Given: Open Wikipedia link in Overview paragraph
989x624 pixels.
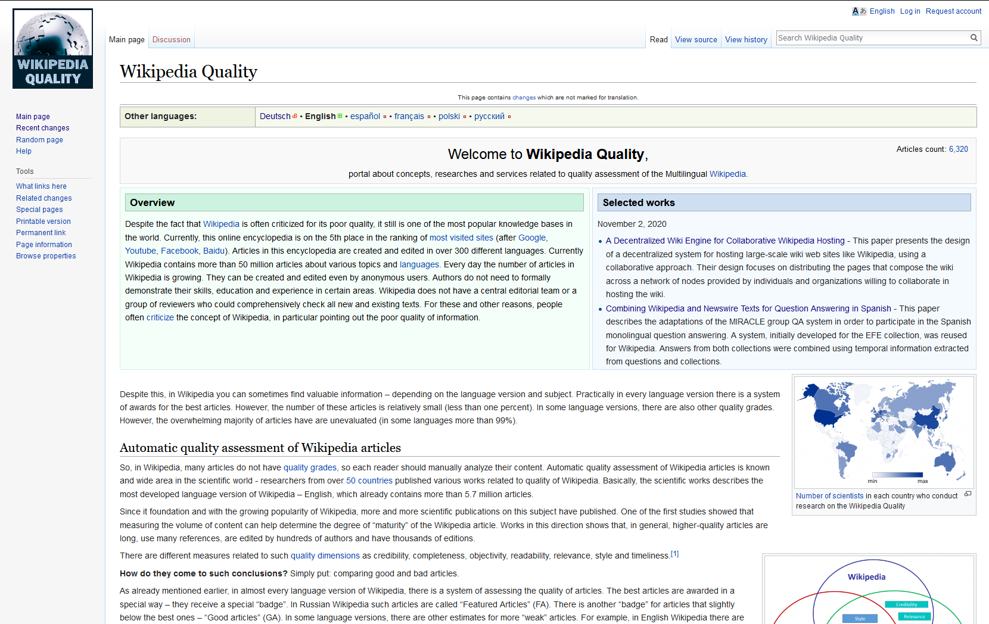Looking at the screenshot, I should (x=221, y=224).
